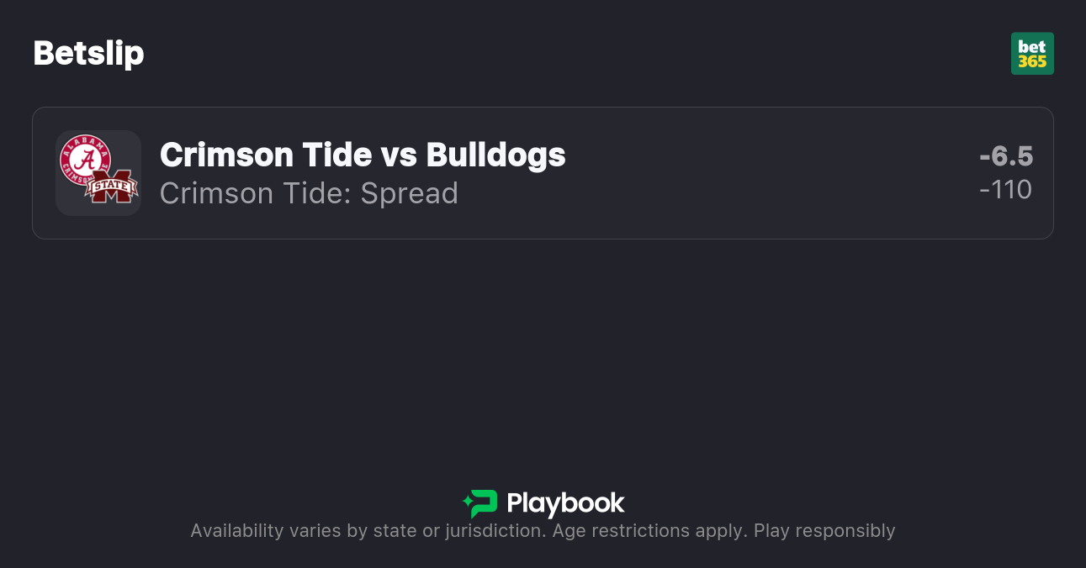Click the Mississippi State Bulldogs logo

(112, 187)
